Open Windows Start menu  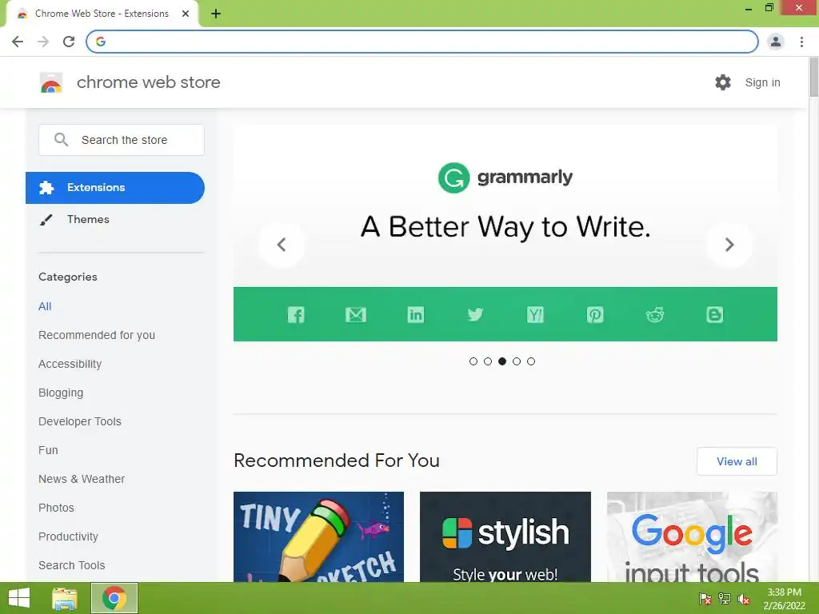19,598
